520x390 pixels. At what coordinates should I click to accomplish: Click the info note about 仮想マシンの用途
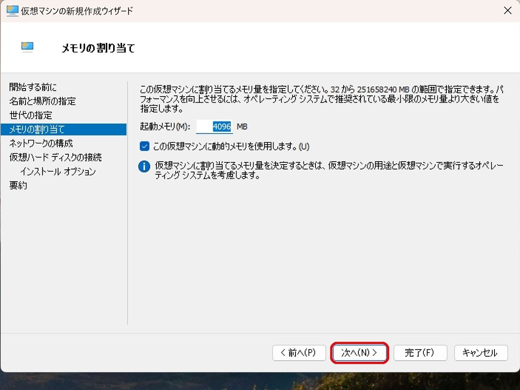[329, 171]
